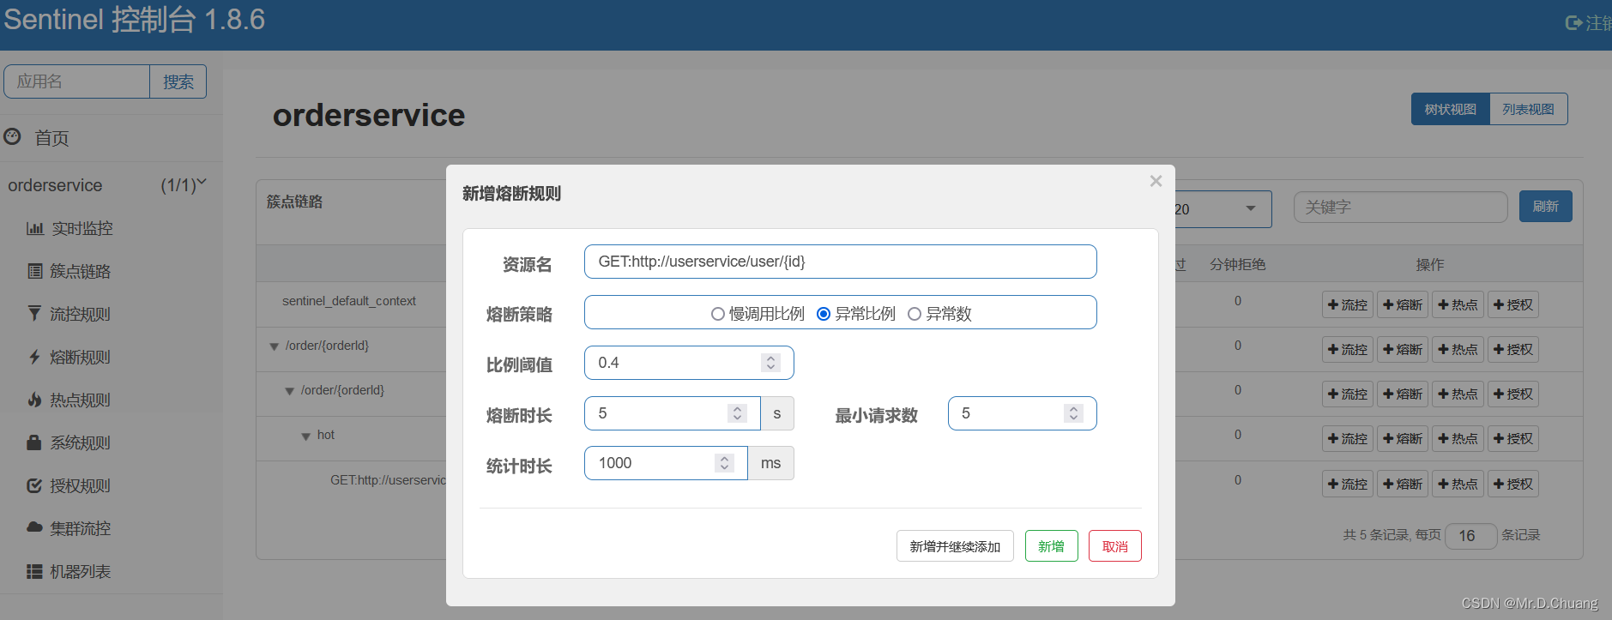This screenshot has width=1612, height=620.
Task: Click the 比例阈值 spinner arrows
Action: (x=770, y=363)
